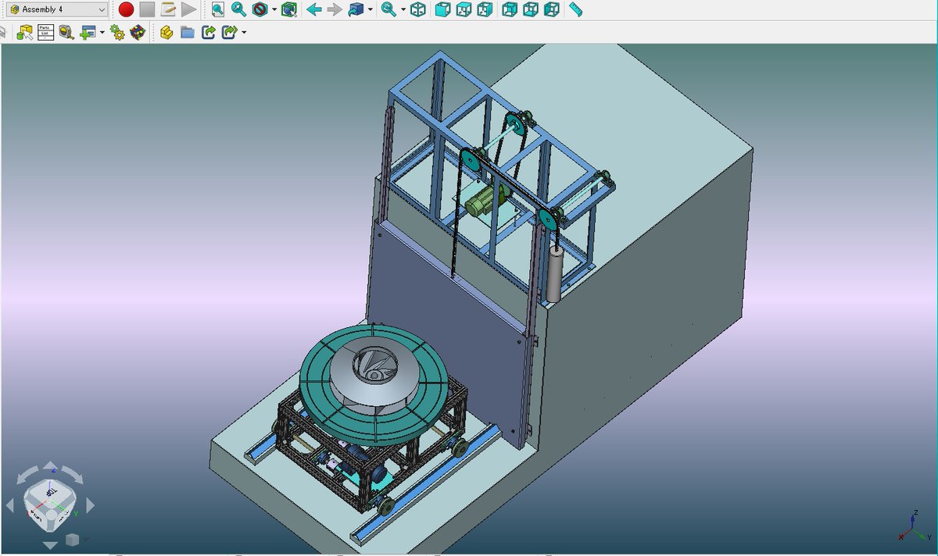Open the Edit macro notepad icon
The height and width of the screenshot is (556, 938).
168,9
